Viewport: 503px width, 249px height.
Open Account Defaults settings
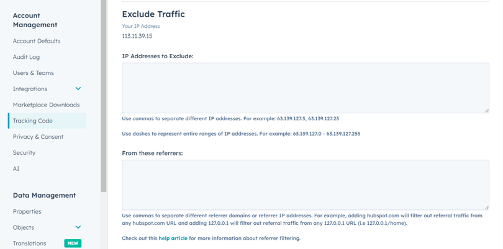coord(37,41)
